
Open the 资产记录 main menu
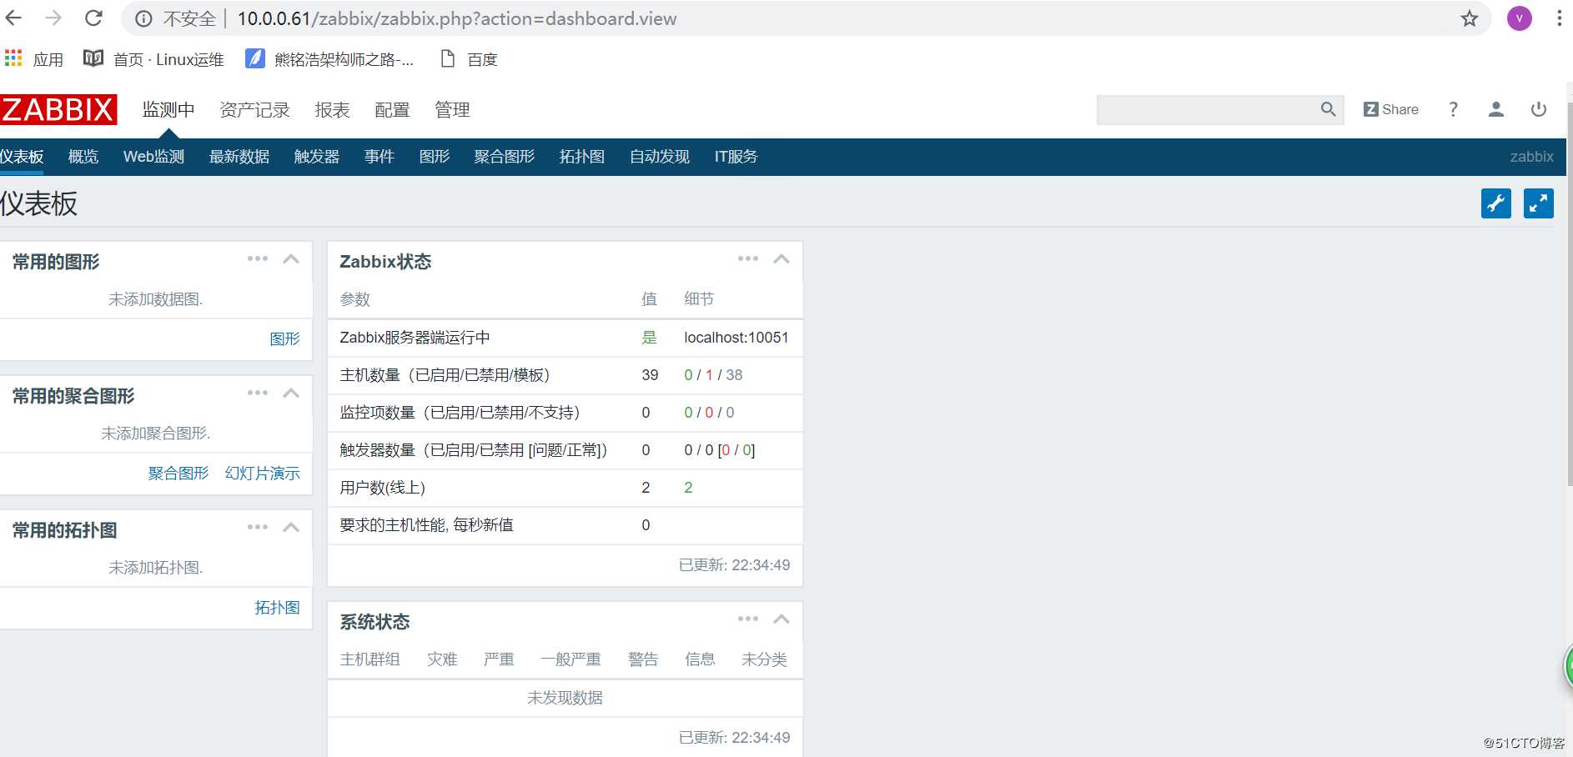coord(254,110)
